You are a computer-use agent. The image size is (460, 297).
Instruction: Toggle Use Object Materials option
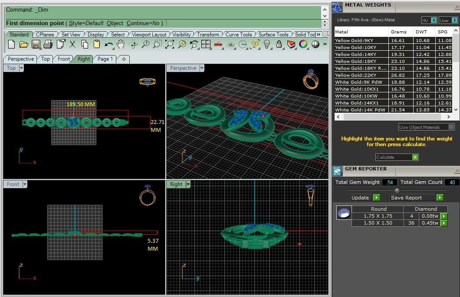pos(426,127)
